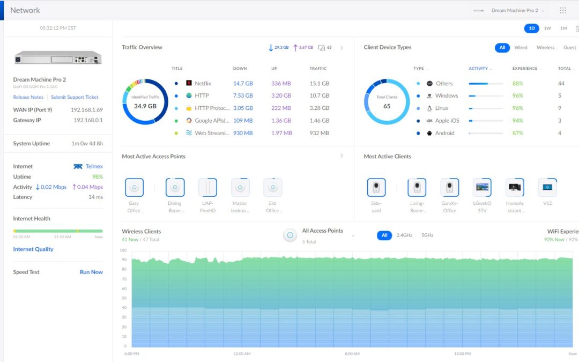Switch the time range to 1W
Viewport: 579px width, 362px height.
pos(547,28)
